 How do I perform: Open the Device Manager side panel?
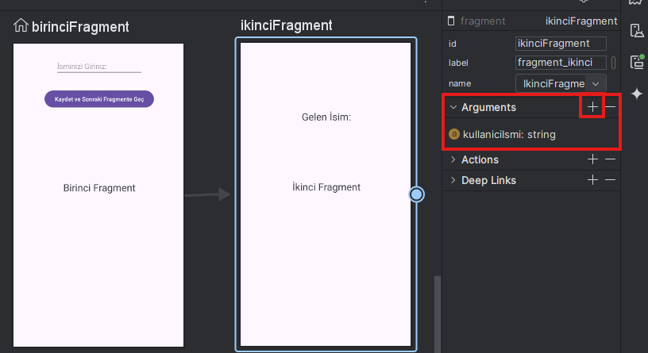(636, 30)
